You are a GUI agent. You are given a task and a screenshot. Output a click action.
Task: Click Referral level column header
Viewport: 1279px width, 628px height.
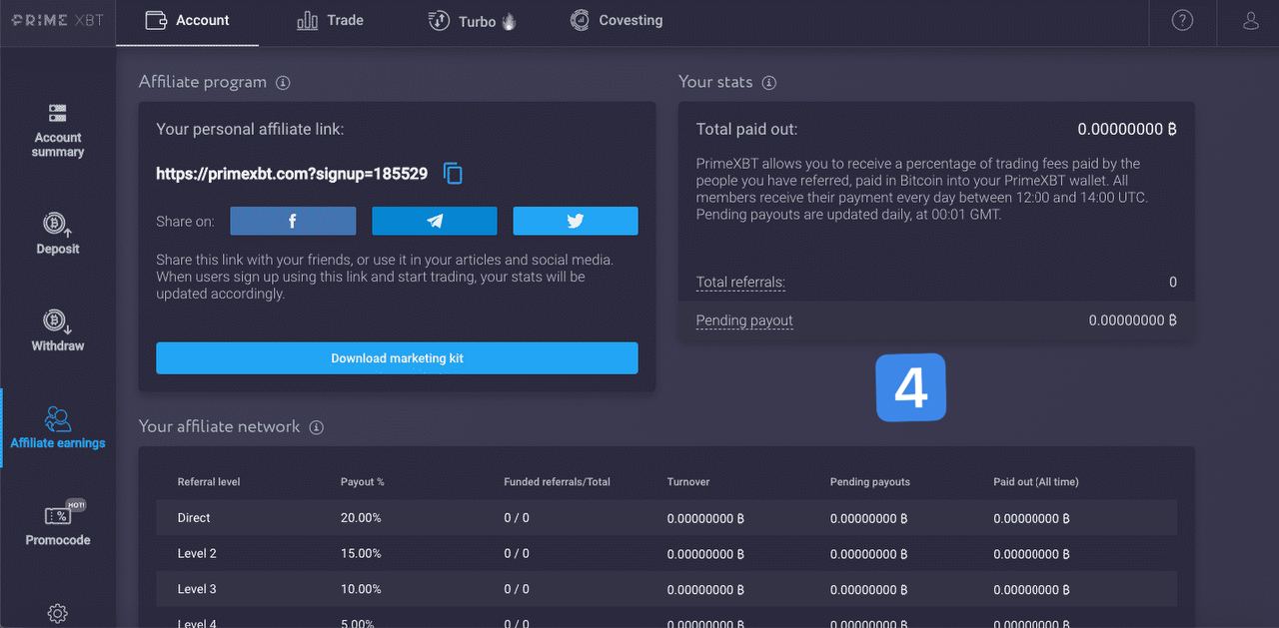[209, 481]
